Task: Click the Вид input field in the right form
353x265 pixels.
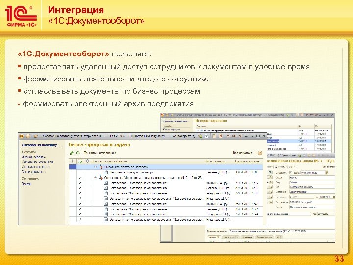Action: 312,187
